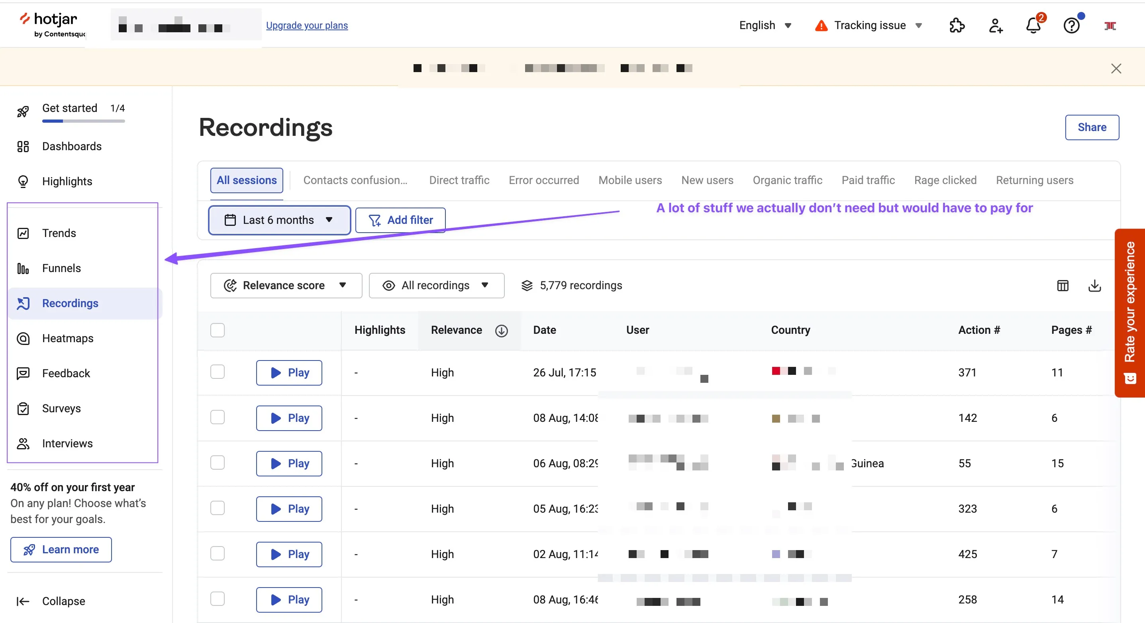This screenshot has width=1145, height=623.
Task: Play the 08 Aug, 14:08 recording
Action: 288,418
